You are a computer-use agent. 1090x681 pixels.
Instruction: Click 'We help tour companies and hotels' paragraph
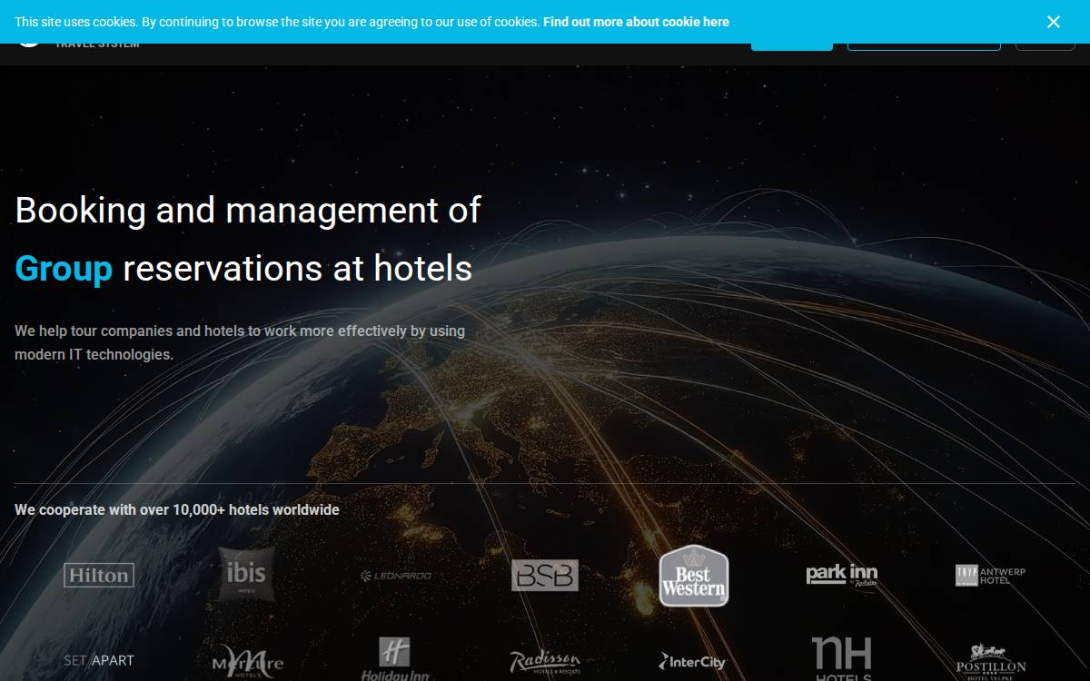point(240,342)
